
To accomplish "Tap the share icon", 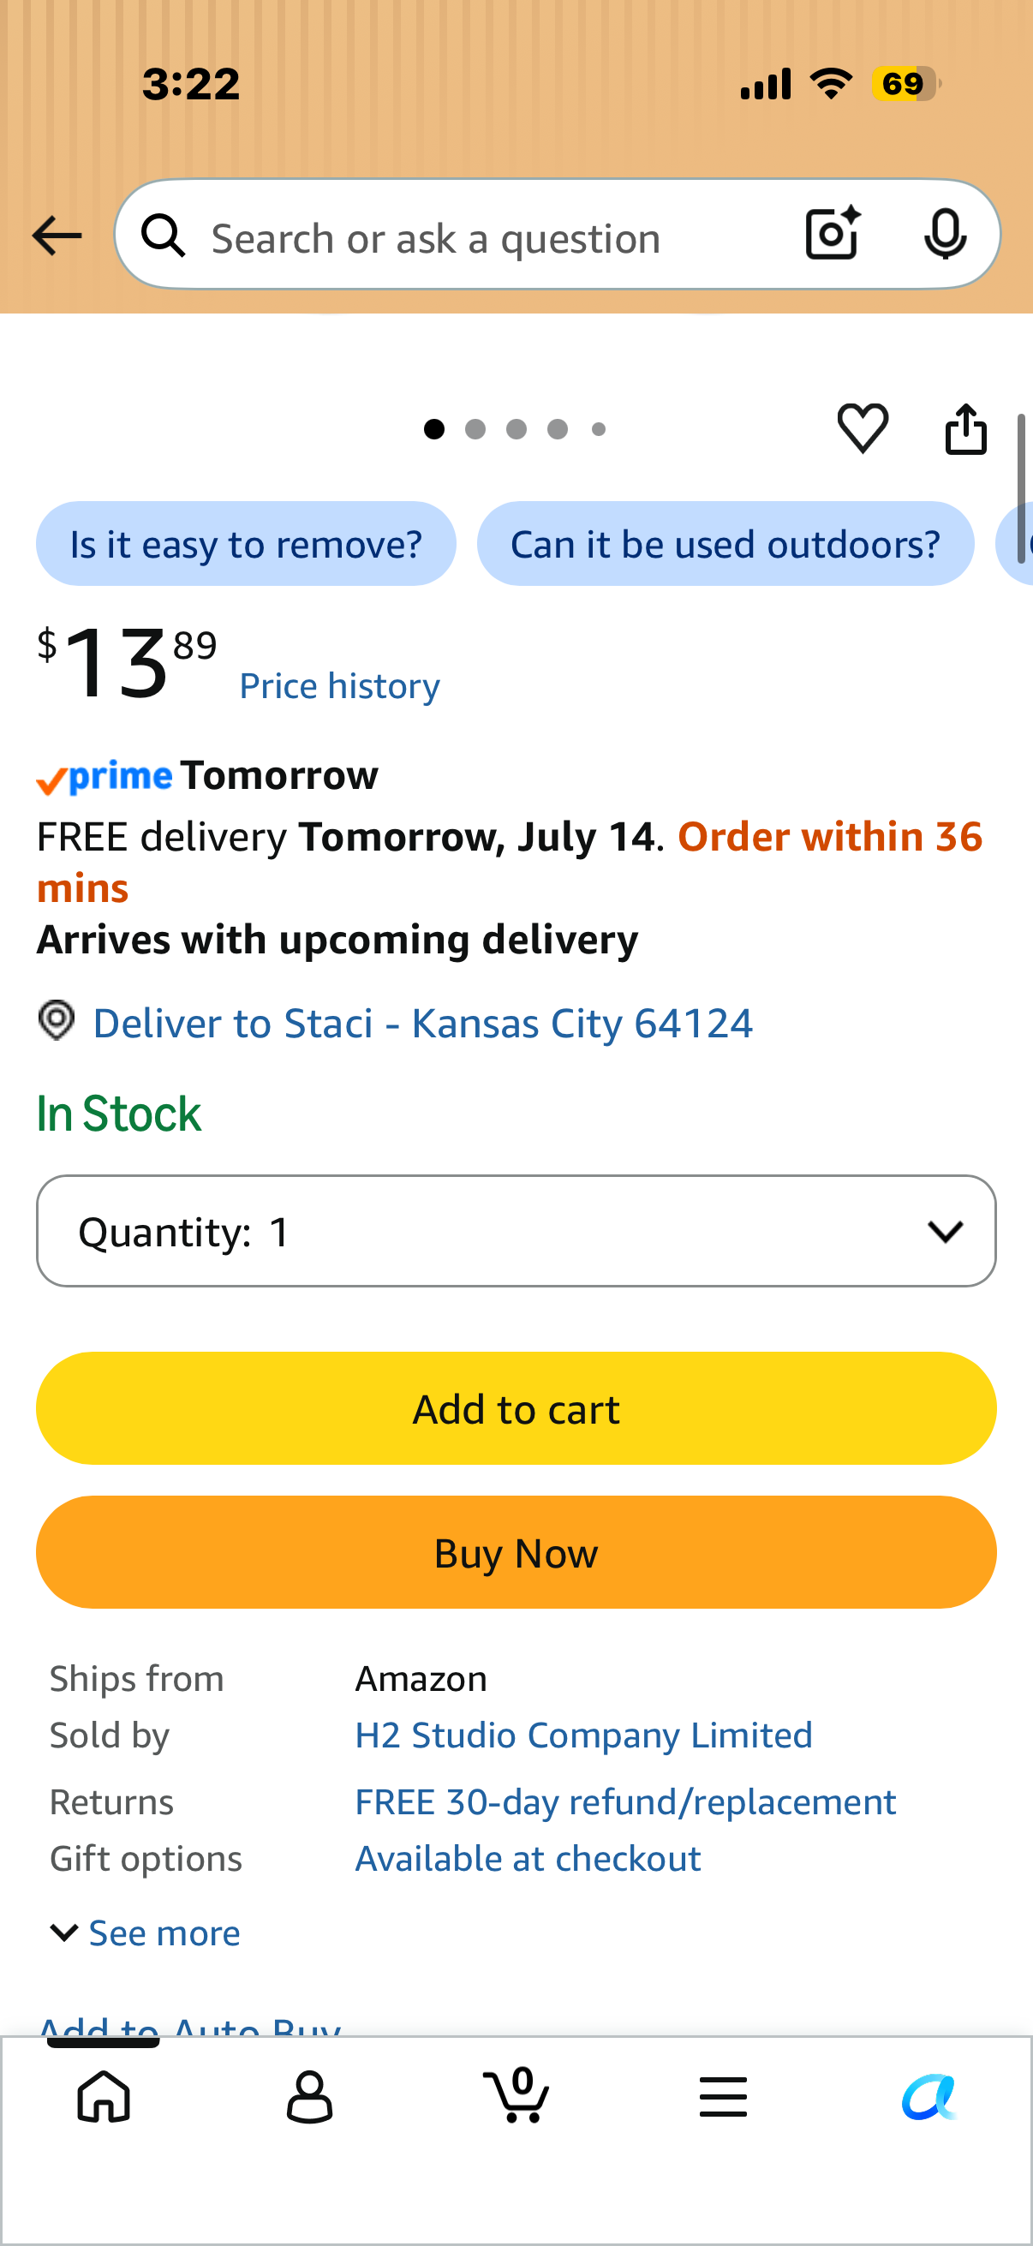I will coord(966,428).
